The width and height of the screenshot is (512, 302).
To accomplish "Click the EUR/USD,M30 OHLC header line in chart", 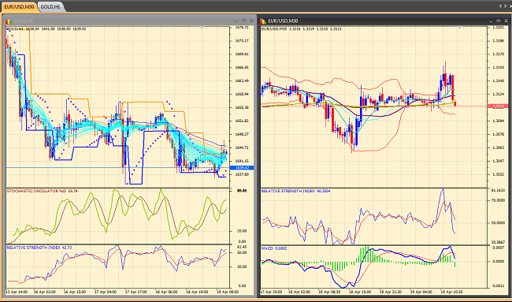I will (x=301, y=29).
